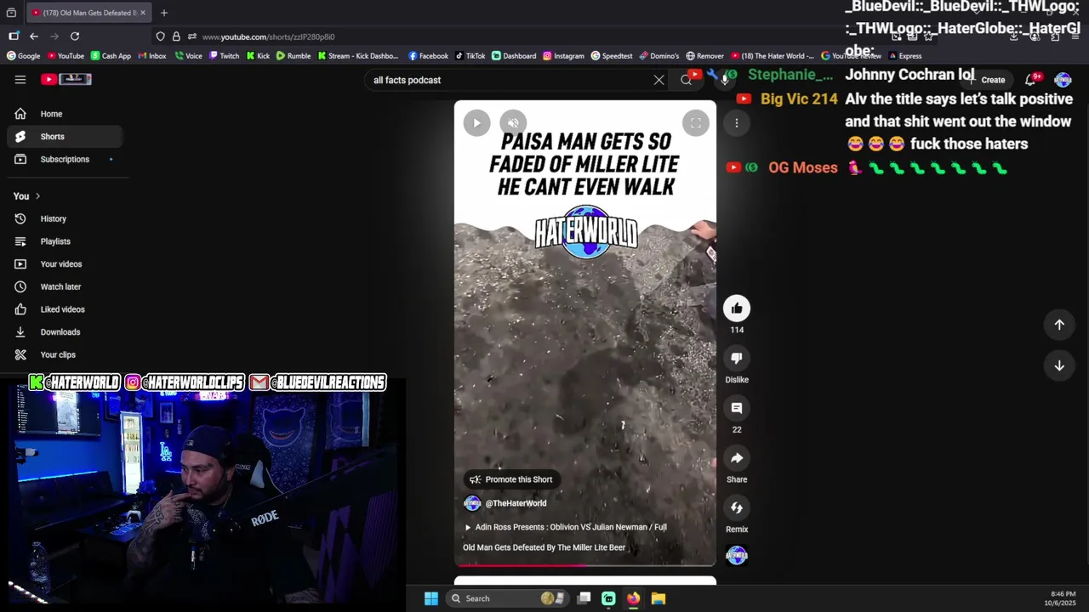The height and width of the screenshot is (612, 1089).
Task: Open the channel sound avatar below Remix
Action: 737,556
